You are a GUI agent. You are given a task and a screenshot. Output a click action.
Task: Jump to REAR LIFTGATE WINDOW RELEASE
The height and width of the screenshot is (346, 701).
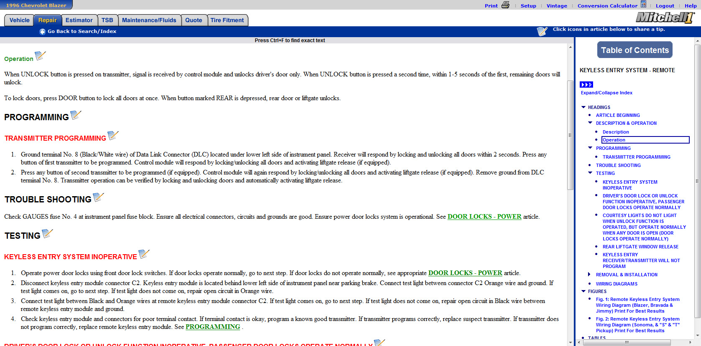coord(640,247)
